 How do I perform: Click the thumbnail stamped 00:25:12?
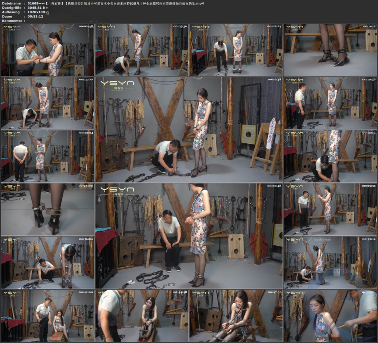coord(330,156)
